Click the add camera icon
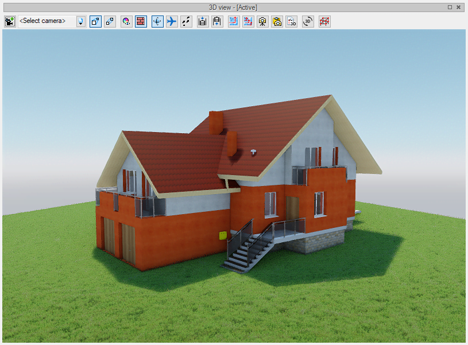Image resolution: width=468 pixels, height=345 pixels. [x=10, y=21]
